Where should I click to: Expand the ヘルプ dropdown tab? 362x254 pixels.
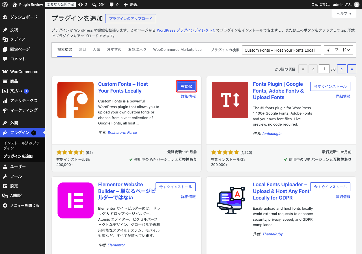point(344,14)
